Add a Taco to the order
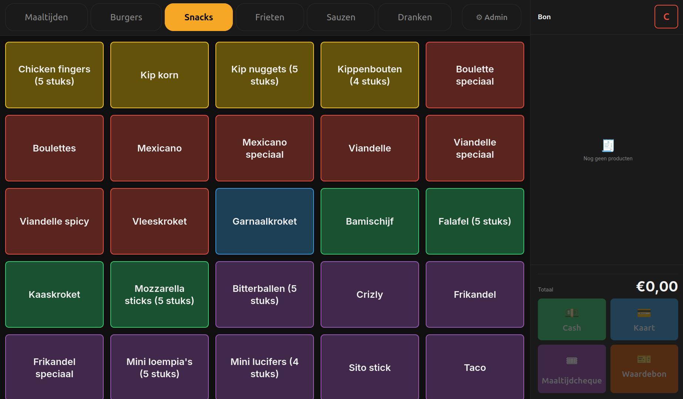 pyautogui.click(x=475, y=367)
